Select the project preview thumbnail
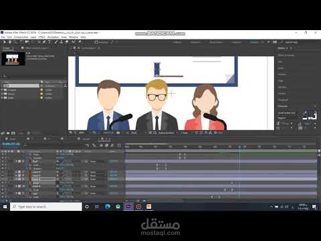The image size is (321, 241). coord(13,59)
